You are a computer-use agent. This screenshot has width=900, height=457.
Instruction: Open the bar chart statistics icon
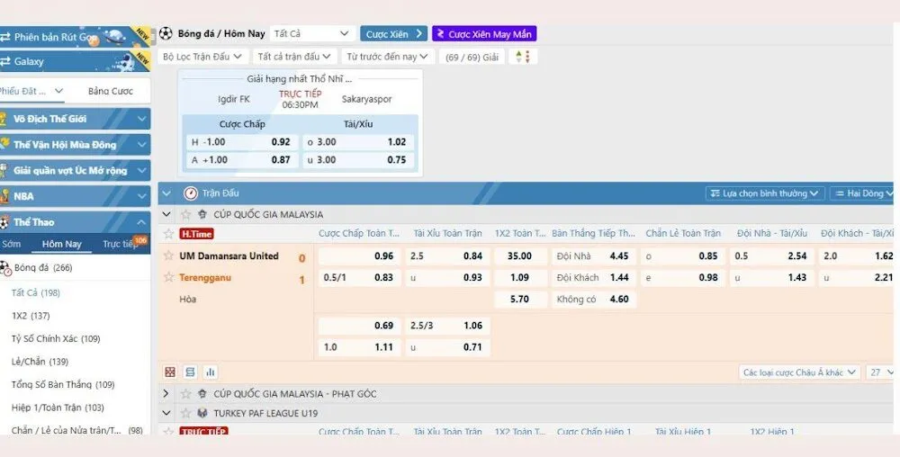(x=210, y=372)
